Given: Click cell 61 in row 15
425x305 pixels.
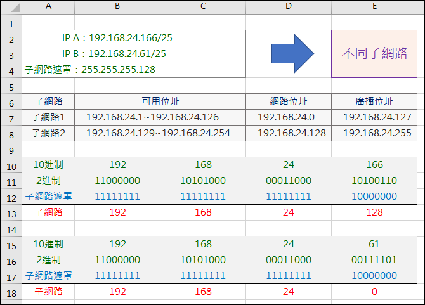Looking at the screenshot, I should pyautogui.click(x=374, y=244).
